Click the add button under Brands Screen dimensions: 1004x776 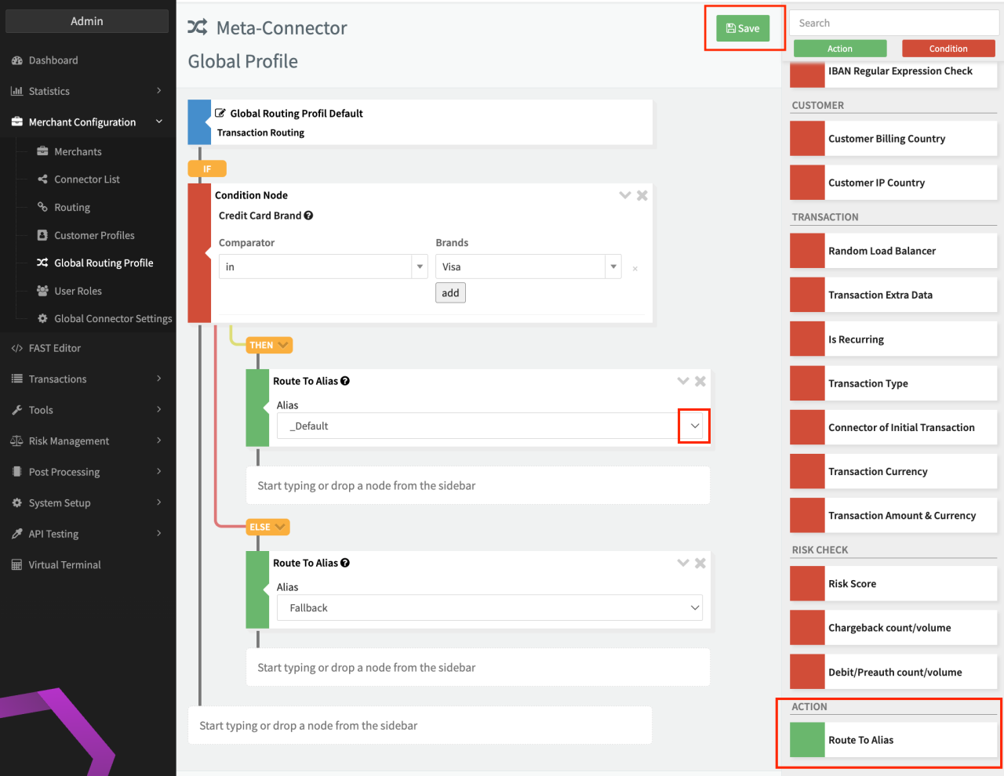[x=450, y=293]
